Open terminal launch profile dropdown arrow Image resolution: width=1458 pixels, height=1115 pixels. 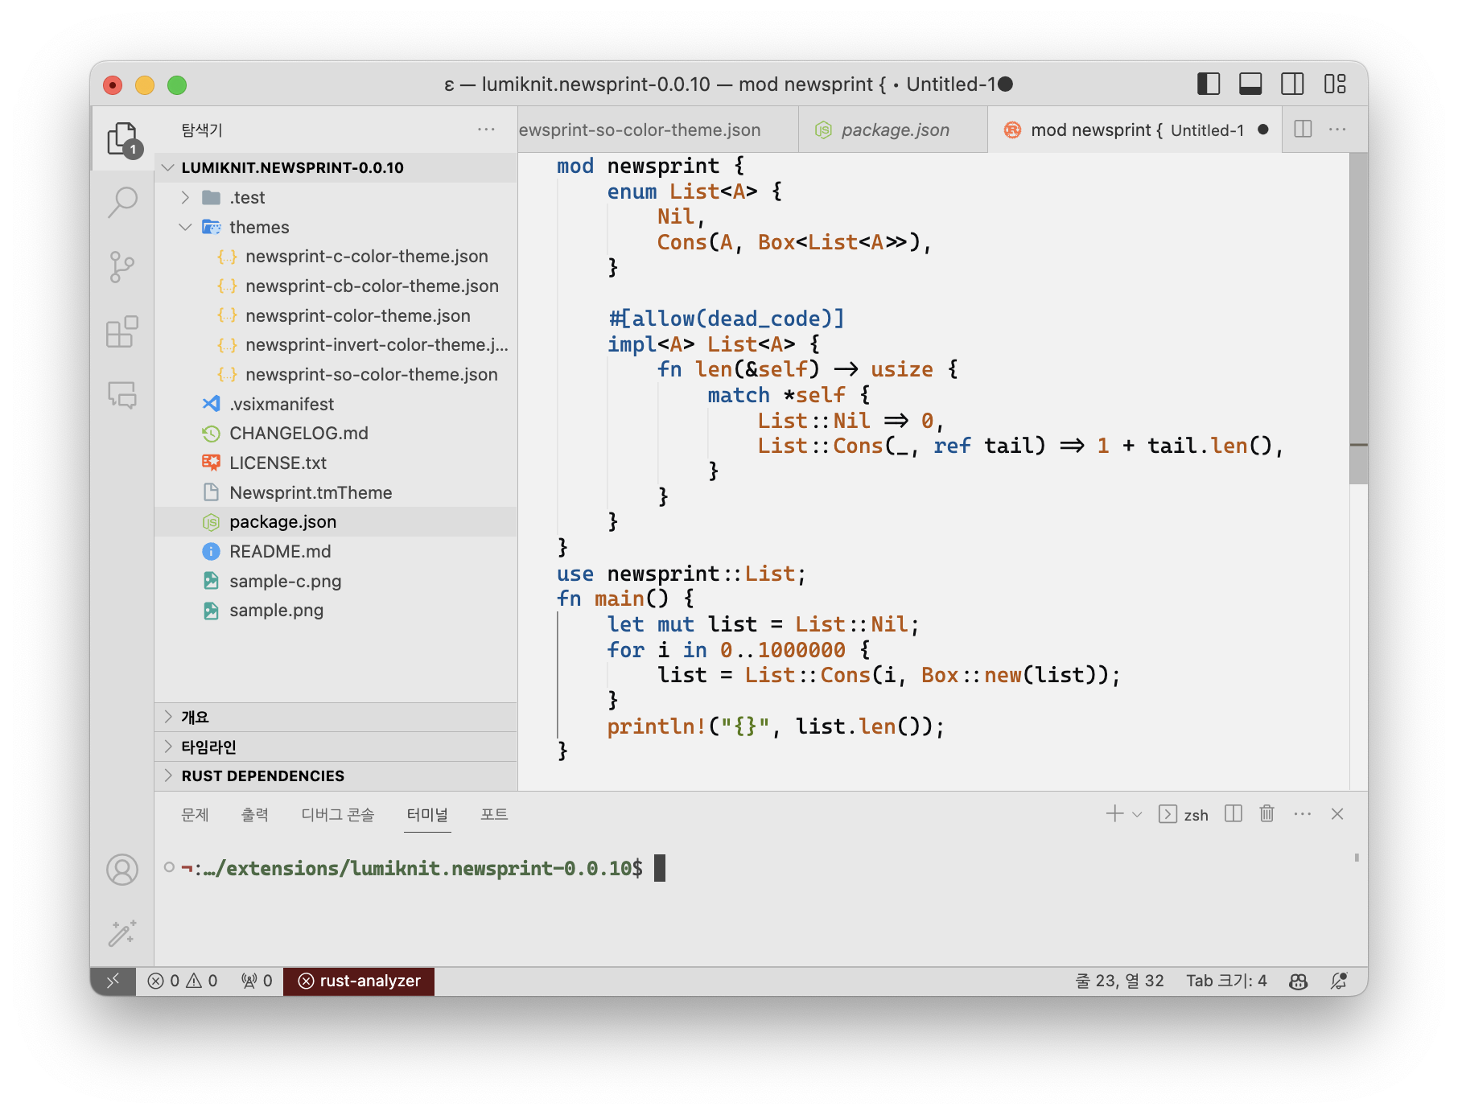[x=1137, y=814]
